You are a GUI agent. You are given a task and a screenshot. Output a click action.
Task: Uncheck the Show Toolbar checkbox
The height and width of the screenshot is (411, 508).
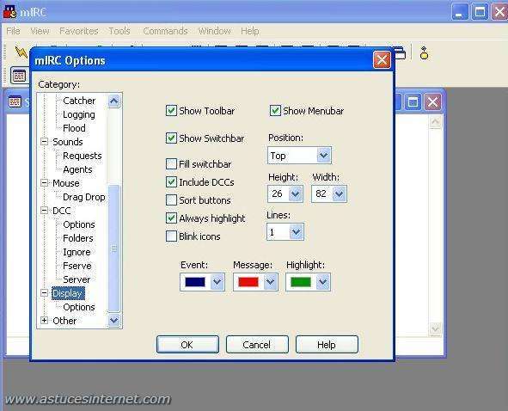click(x=171, y=111)
